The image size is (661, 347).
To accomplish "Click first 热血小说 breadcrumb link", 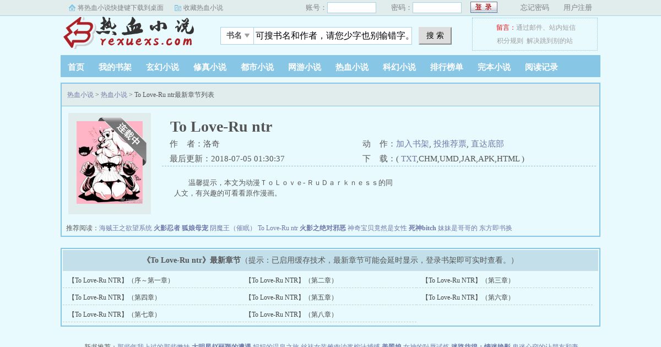I will [80, 95].
